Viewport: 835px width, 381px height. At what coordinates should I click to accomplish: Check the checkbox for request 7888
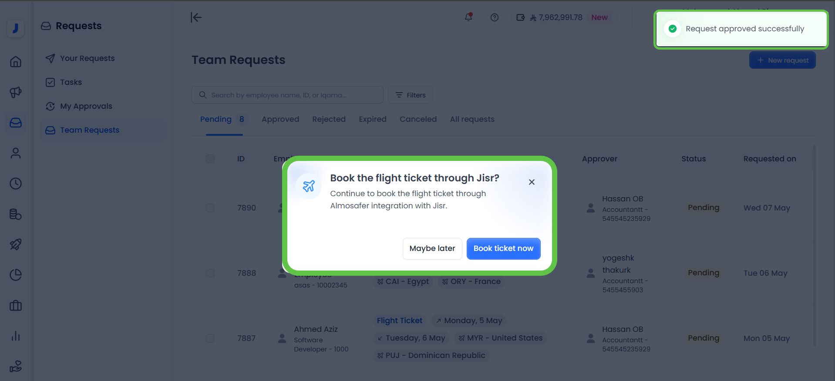(210, 273)
